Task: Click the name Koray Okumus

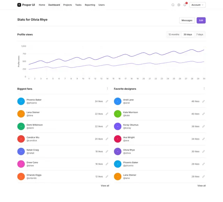Action: pos(131,125)
